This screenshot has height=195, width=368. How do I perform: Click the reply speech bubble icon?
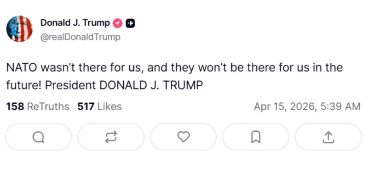39,137
